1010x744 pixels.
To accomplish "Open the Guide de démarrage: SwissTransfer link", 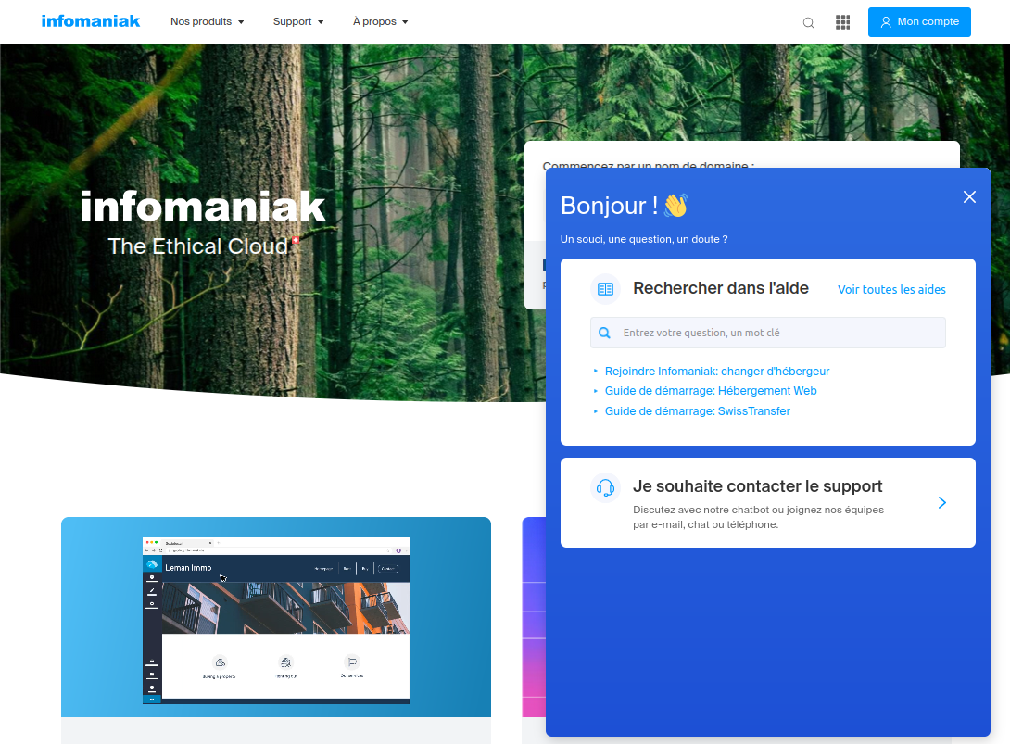I will coord(697,410).
